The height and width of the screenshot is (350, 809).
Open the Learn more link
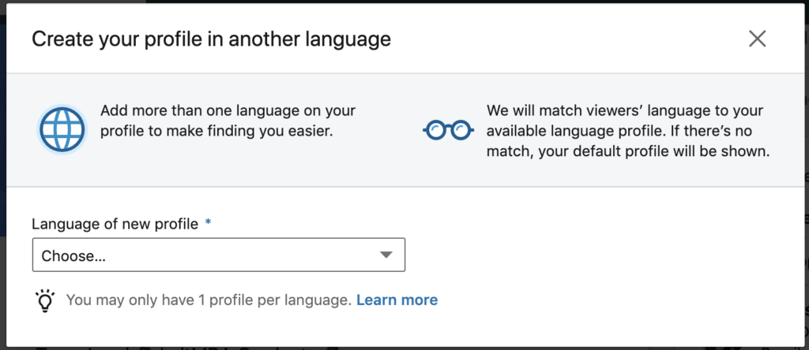point(397,300)
